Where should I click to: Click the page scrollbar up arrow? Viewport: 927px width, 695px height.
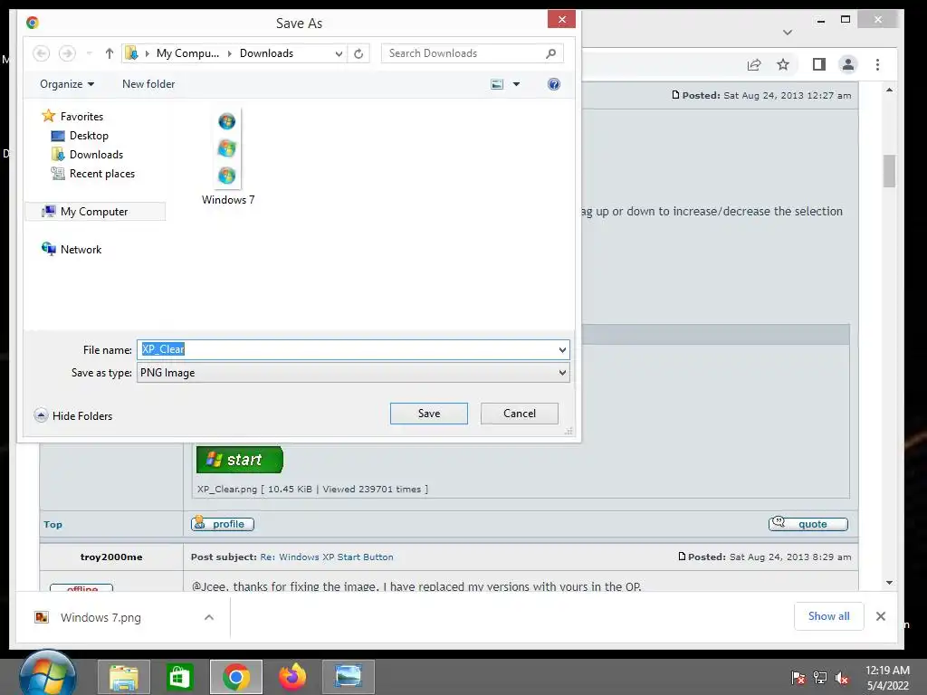pyautogui.click(x=889, y=90)
